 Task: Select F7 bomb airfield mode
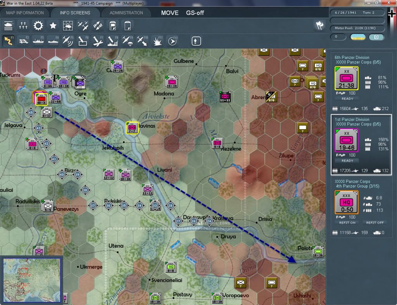click(x=98, y=41)
